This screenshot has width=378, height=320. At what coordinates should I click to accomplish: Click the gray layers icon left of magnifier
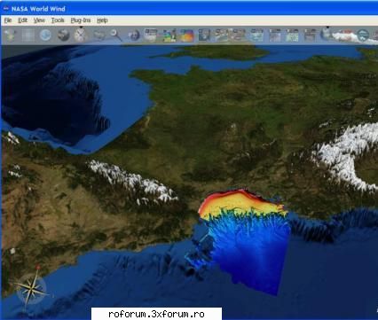coord(99,35)
